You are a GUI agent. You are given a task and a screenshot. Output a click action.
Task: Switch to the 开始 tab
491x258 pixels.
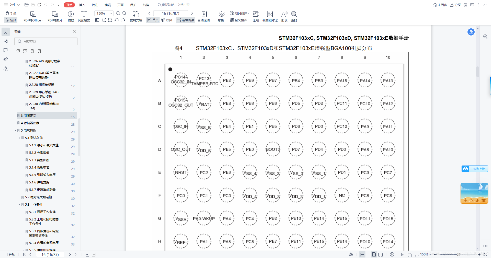[x=69, y=5]
